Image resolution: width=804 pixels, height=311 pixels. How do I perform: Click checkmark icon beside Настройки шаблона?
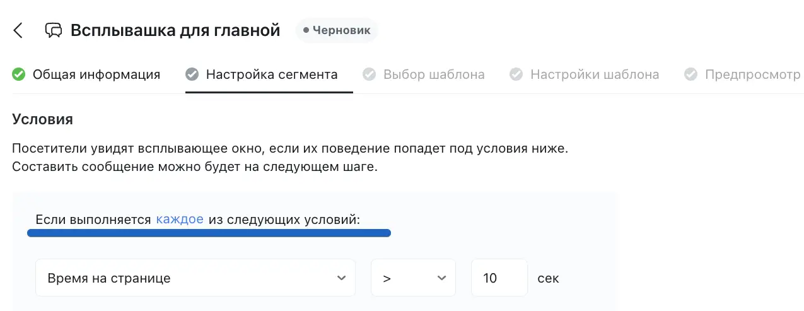(x=516, y=74)
